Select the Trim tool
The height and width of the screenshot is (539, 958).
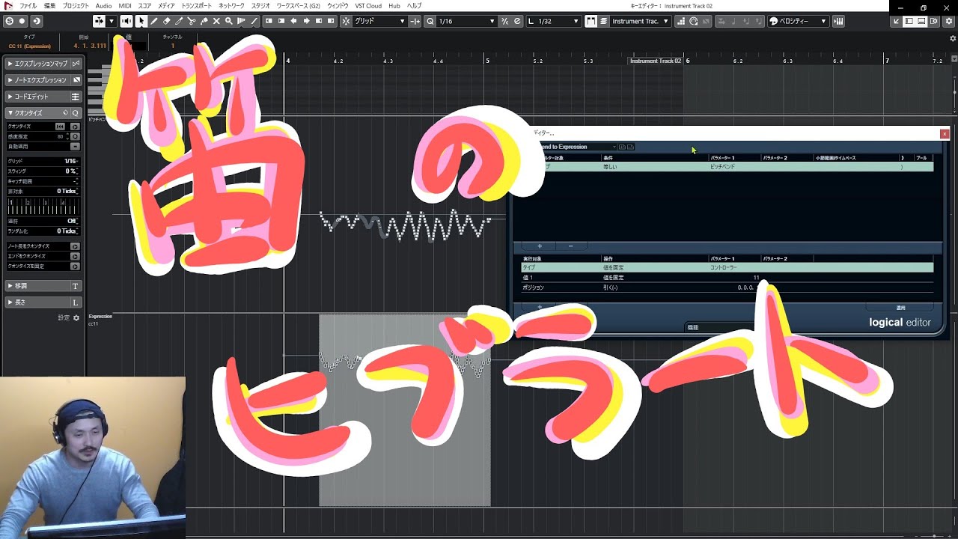(179, 21)
